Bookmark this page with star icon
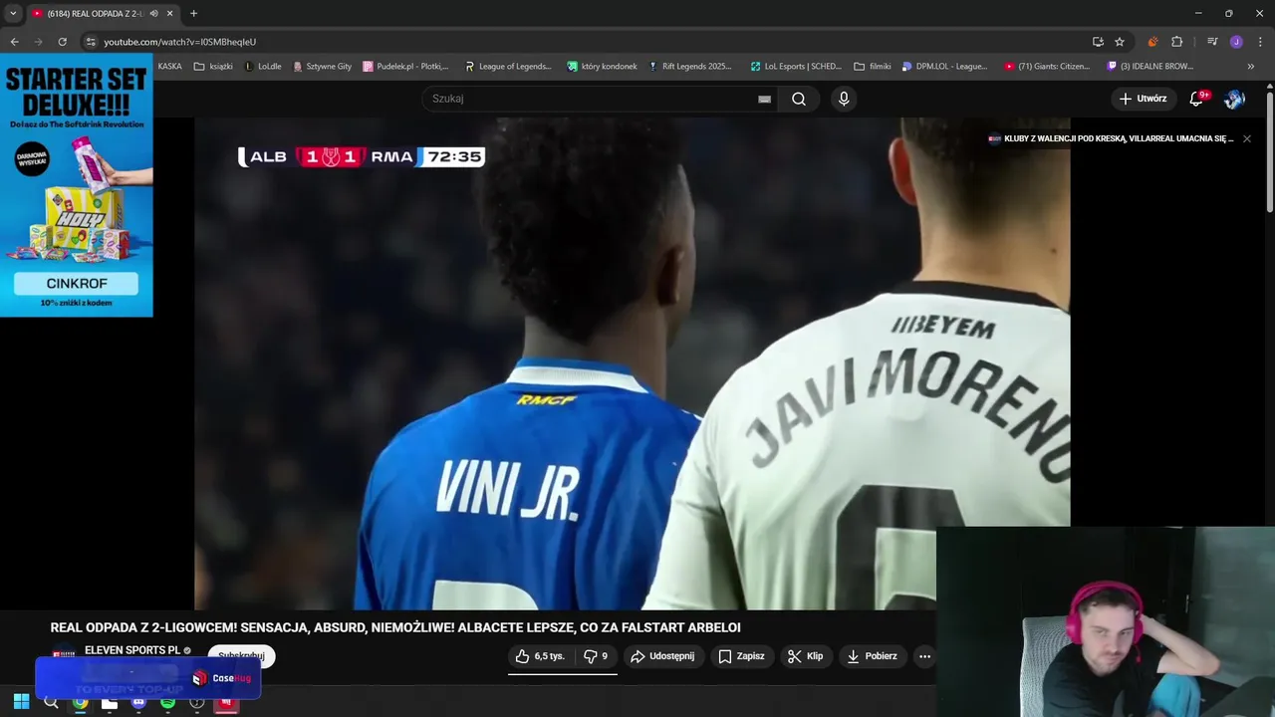Screen dimensions: 1275x717 [x=1120, y=42]
